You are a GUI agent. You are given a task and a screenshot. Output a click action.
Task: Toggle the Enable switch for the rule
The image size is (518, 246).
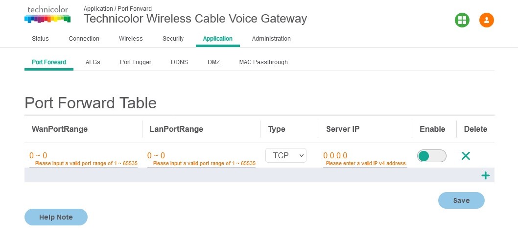pos(431,156)
